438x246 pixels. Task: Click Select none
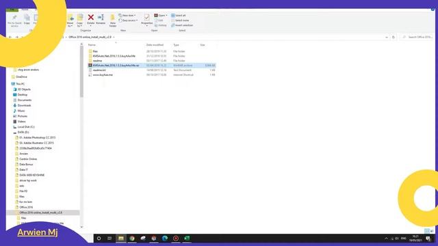(180, 20)
